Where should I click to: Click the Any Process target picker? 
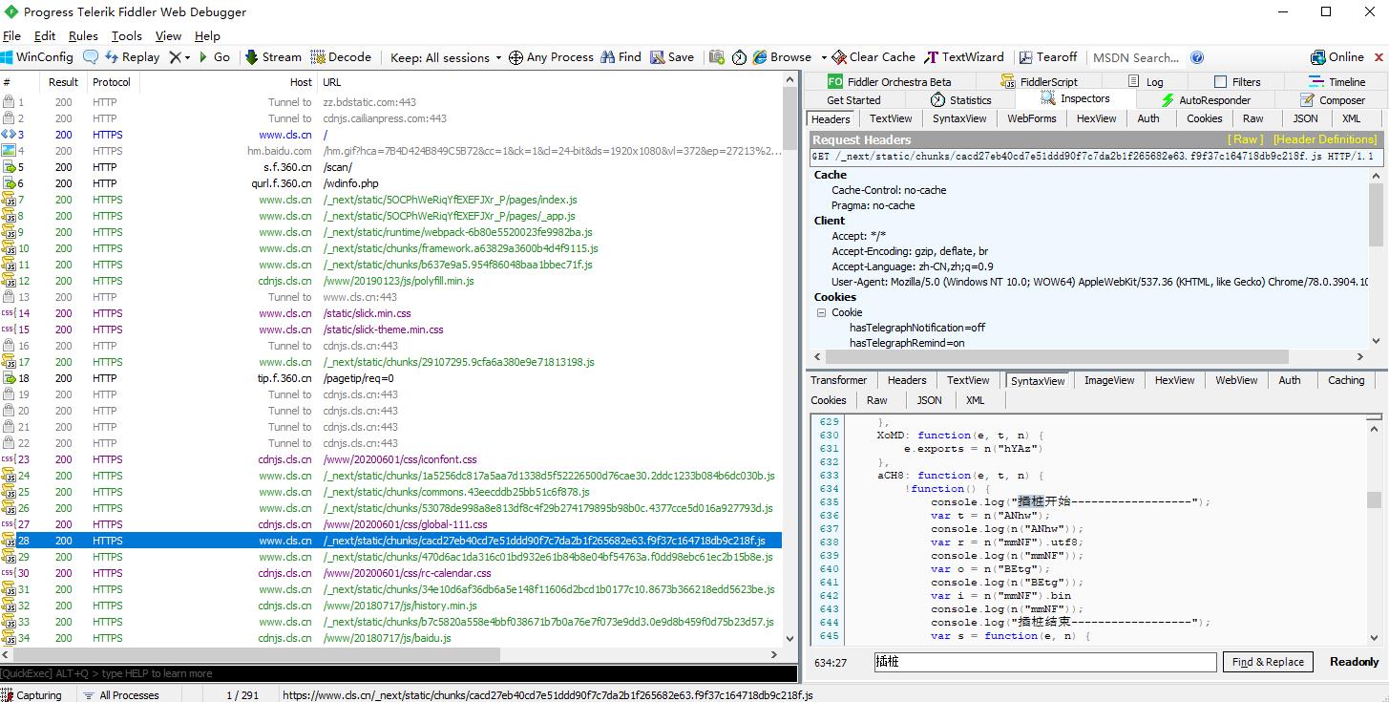click(551, 57)
